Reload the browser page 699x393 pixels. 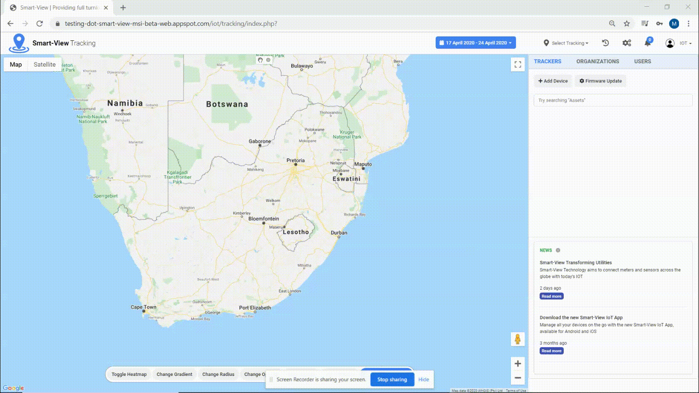coord(40,24)
